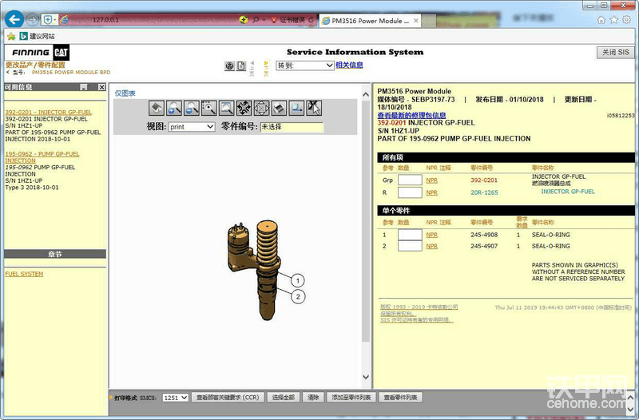The width and height of the screenshot is (639, 420).
Task: Click the export graphic icon
Action: pyautogui.click(x=296, y=109)
